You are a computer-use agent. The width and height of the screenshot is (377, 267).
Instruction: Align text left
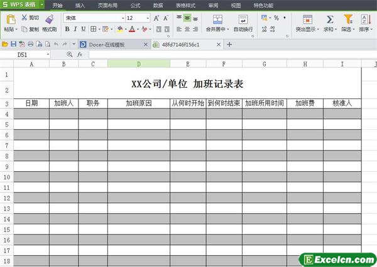click(x=179, y=29)
